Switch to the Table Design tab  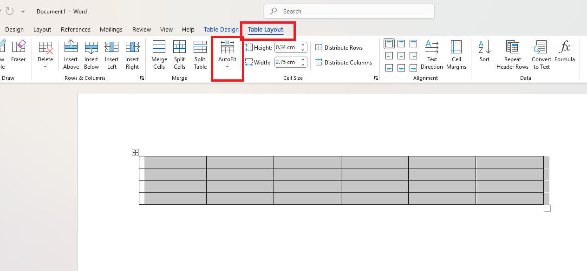[221, 30]
